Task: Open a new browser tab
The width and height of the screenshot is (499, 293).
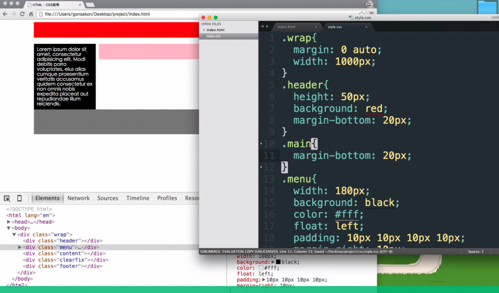Action: [90, 5]
